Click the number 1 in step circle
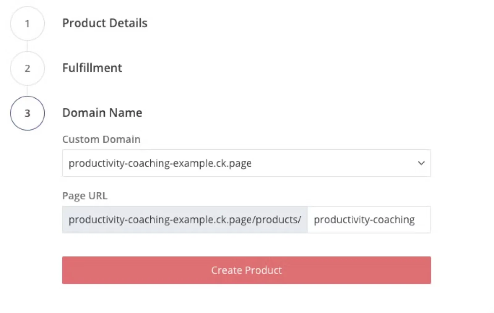Viewport: 494px width, 313px height. pyautogui.click(x=27, y=24)
